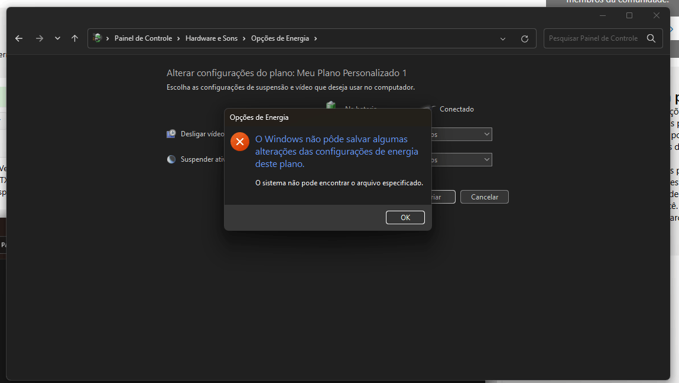
Task: Open Hardware e Sons breadcrumb
Action: (212, 38)
